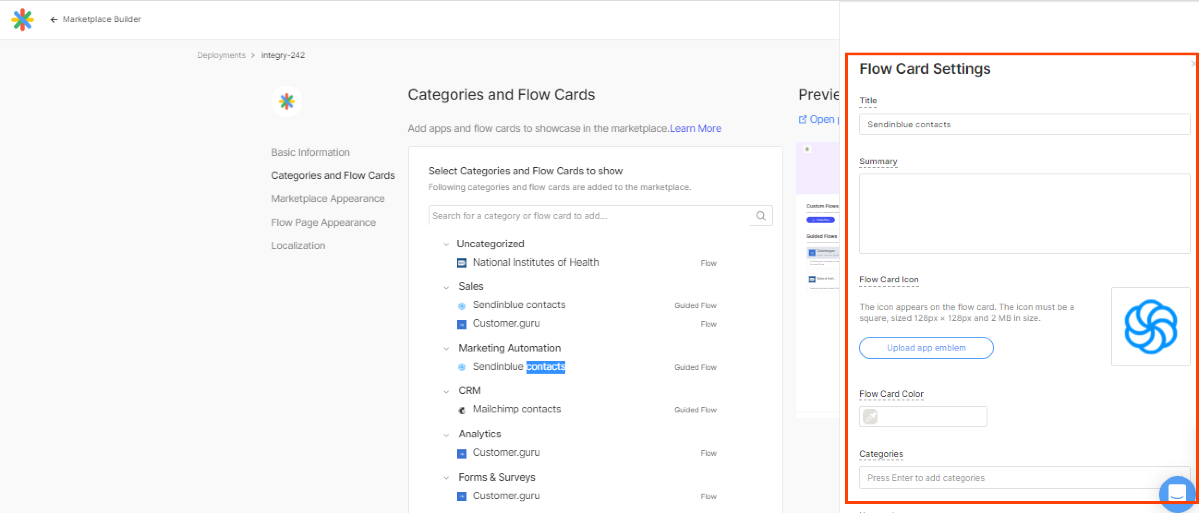This screenshot has width=1199, height=513.
Task: Click the Open preview external-link icon
Action: click(802, 119)
